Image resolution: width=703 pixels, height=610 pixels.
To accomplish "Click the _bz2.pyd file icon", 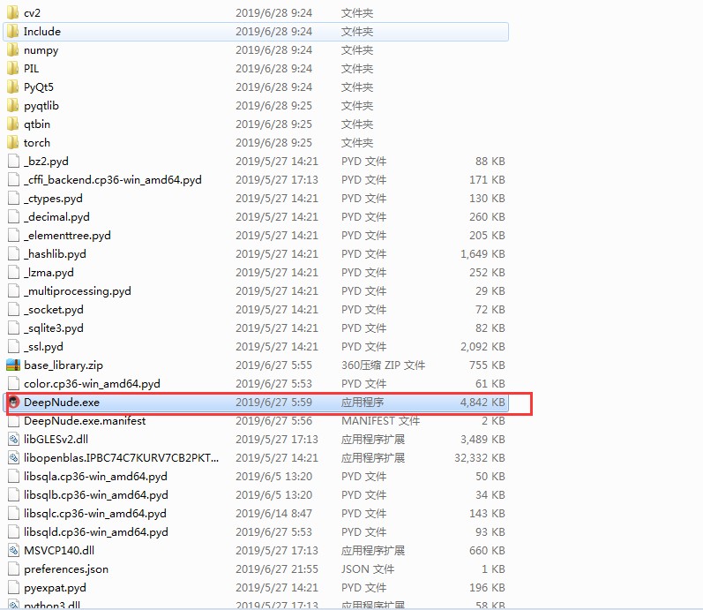I will click(x=12, y=162).
